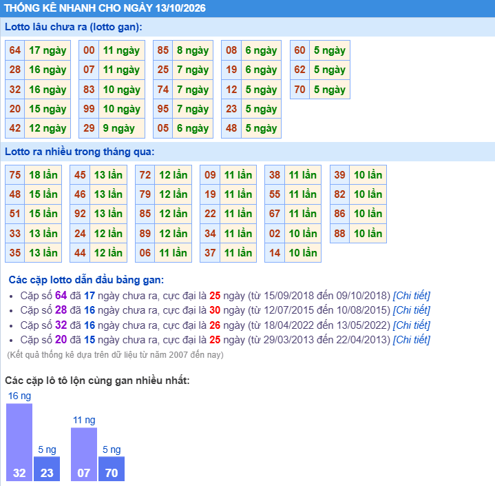
Task: Click the bar labeled 70 in chart
Action: click(112, 469)
